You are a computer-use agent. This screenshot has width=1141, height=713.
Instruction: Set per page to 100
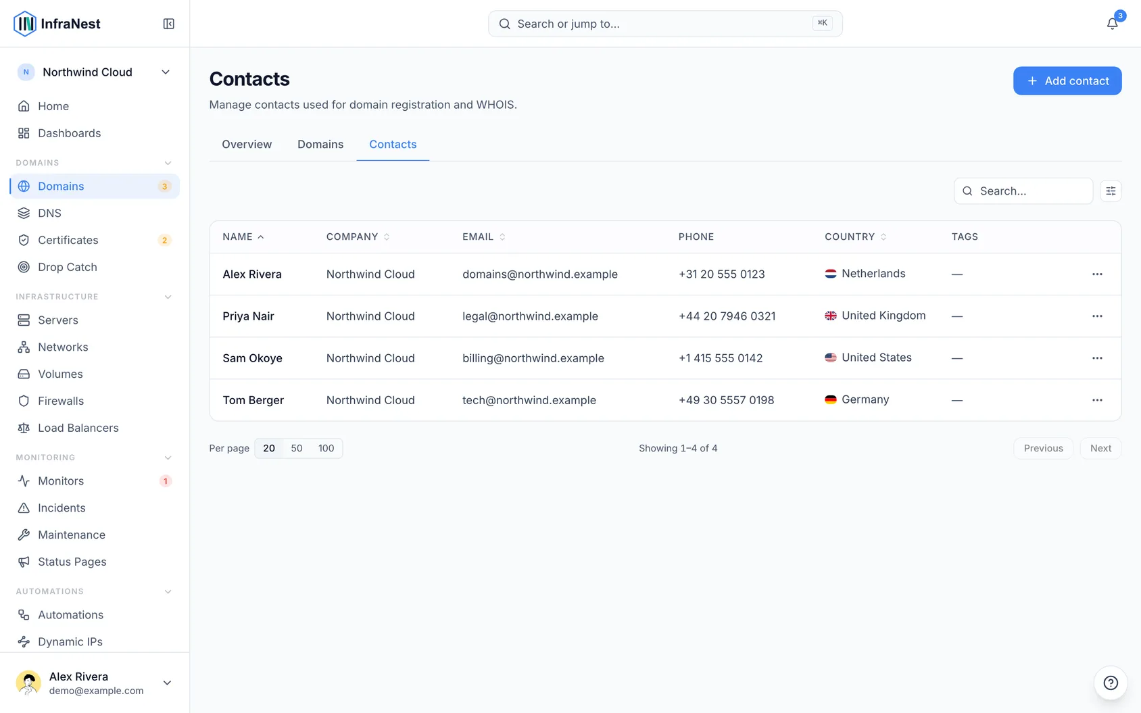pyautogui.click(x=326, y=448)
